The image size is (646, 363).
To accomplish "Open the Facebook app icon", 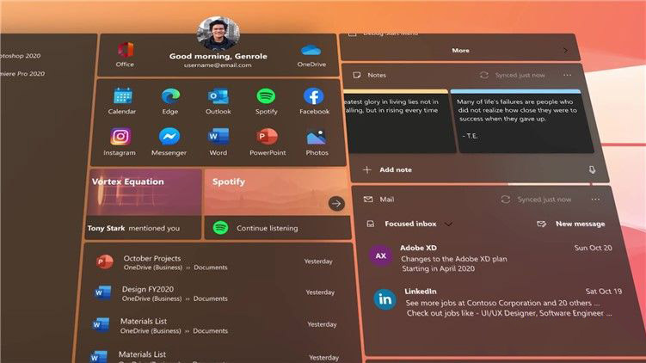I will pos(313,96).
